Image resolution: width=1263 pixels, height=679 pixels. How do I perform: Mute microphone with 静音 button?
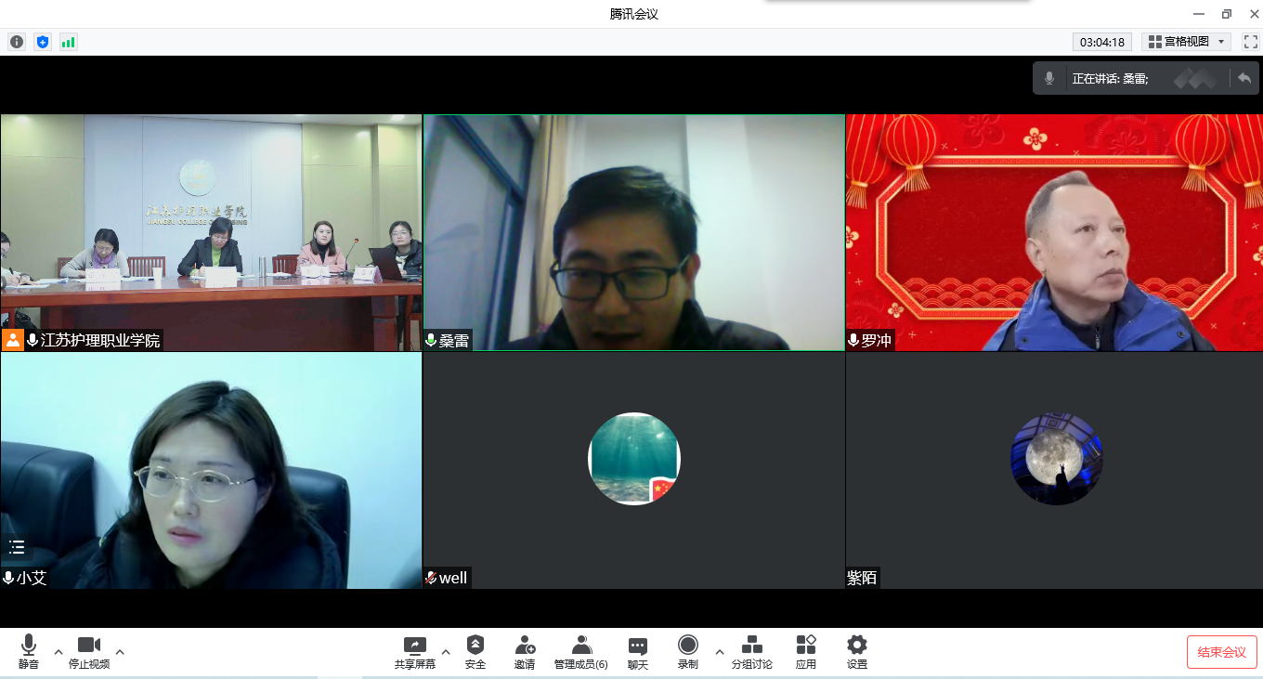point(29,651)
